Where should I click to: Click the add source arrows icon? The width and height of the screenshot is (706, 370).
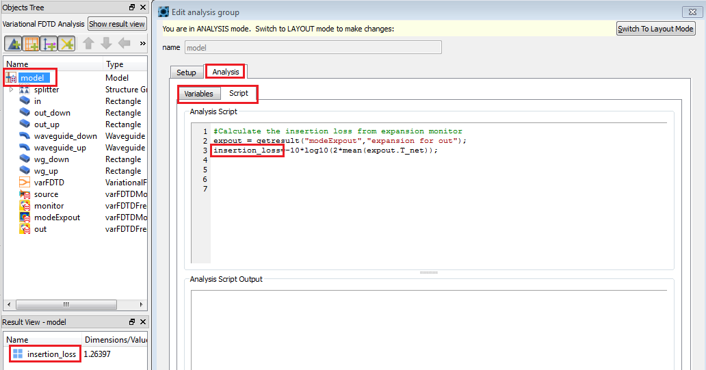[x=49, y=44]
